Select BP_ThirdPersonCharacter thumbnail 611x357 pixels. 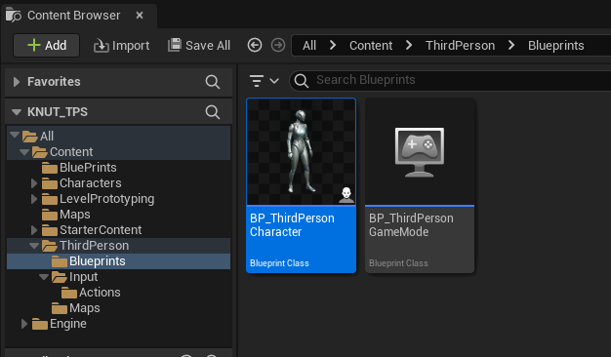coord(302,151)
